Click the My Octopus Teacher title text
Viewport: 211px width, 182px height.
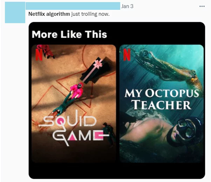(162, 99)
